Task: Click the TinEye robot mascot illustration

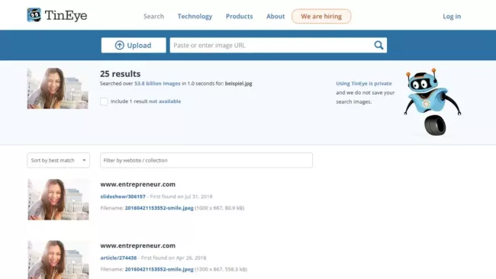Action: pyautogui.click(x=432, y=101)
